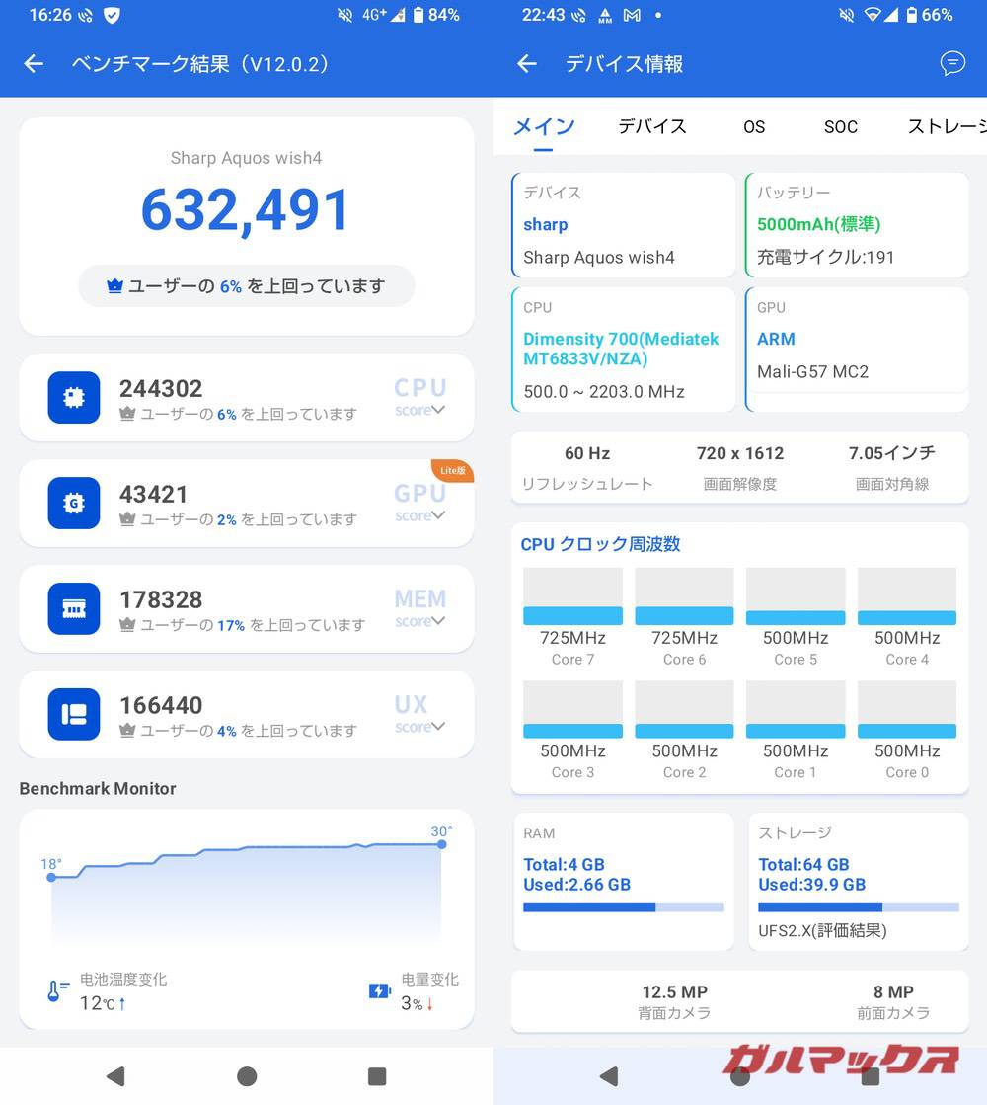Open the CPU Dimensity 700 info card
Screen dimensions: 987x1105
tap(623, 349)
